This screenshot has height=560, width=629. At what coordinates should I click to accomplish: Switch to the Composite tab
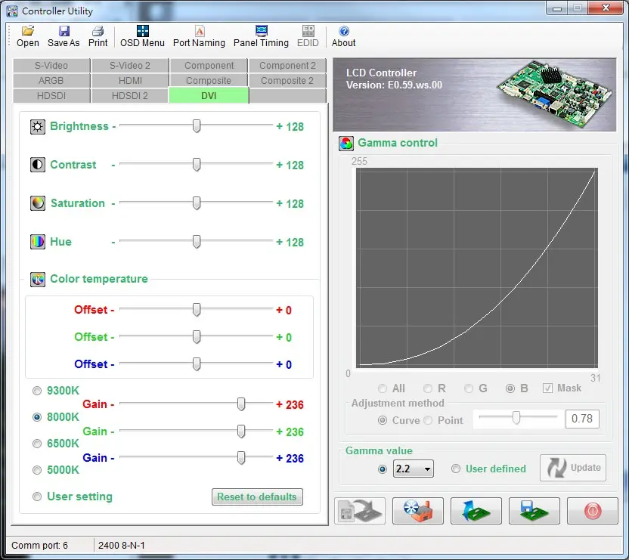pos(209,81)
